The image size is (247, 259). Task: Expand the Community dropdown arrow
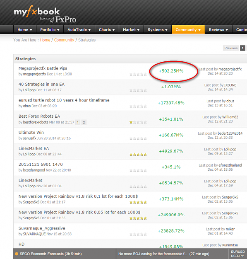point(199,30)
